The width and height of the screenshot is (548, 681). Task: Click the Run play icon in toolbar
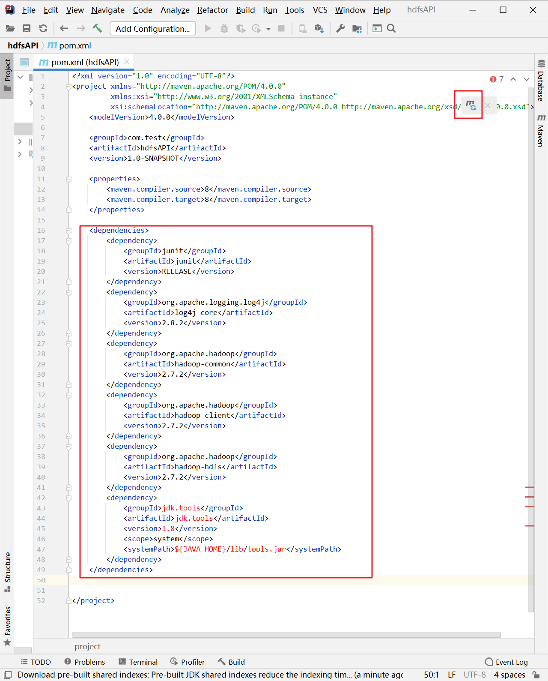pyautogui.click(x=208, y=29)
